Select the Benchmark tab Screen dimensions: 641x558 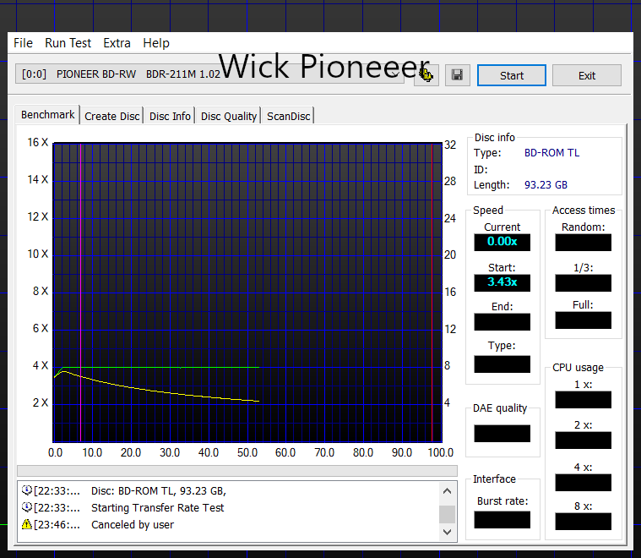[47, 115]
